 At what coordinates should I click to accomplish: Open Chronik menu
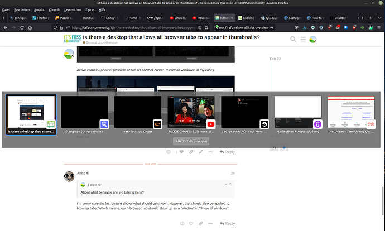click(54, 10)
